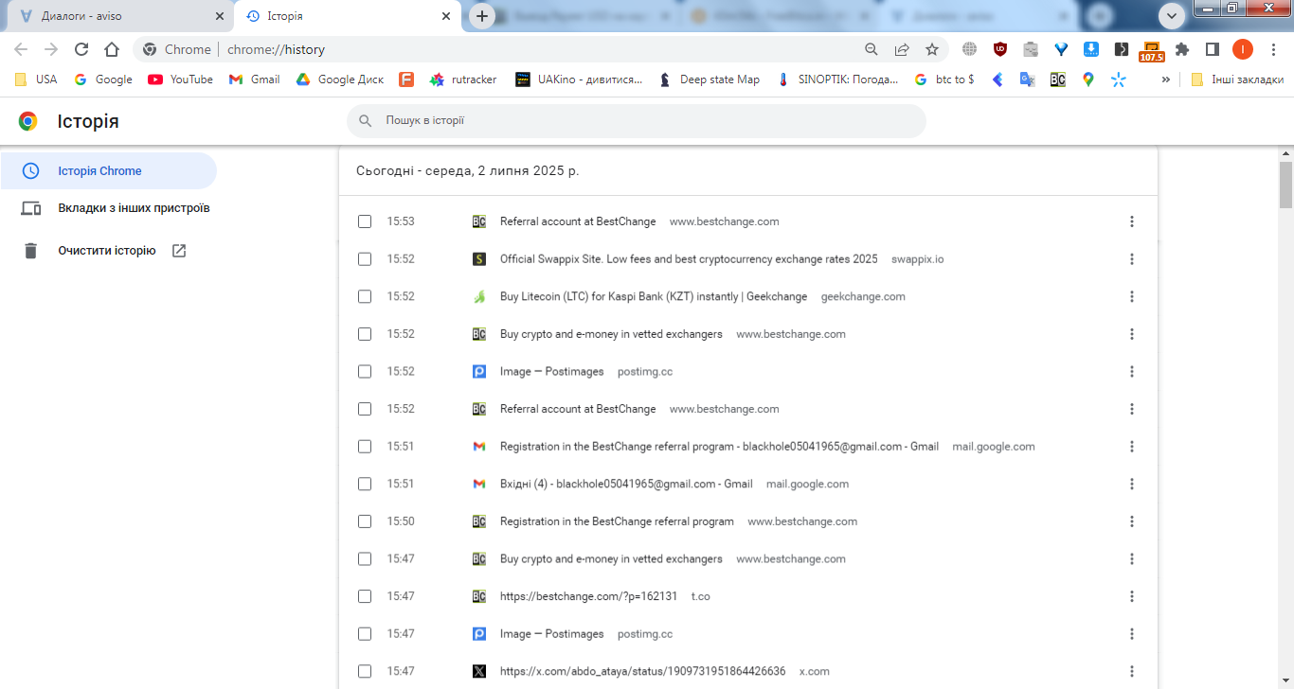This screenshot has width=1294, height=689.
Task: Tick checkbox for 15:52 Buy crypto entry
Action: point(365,334)
